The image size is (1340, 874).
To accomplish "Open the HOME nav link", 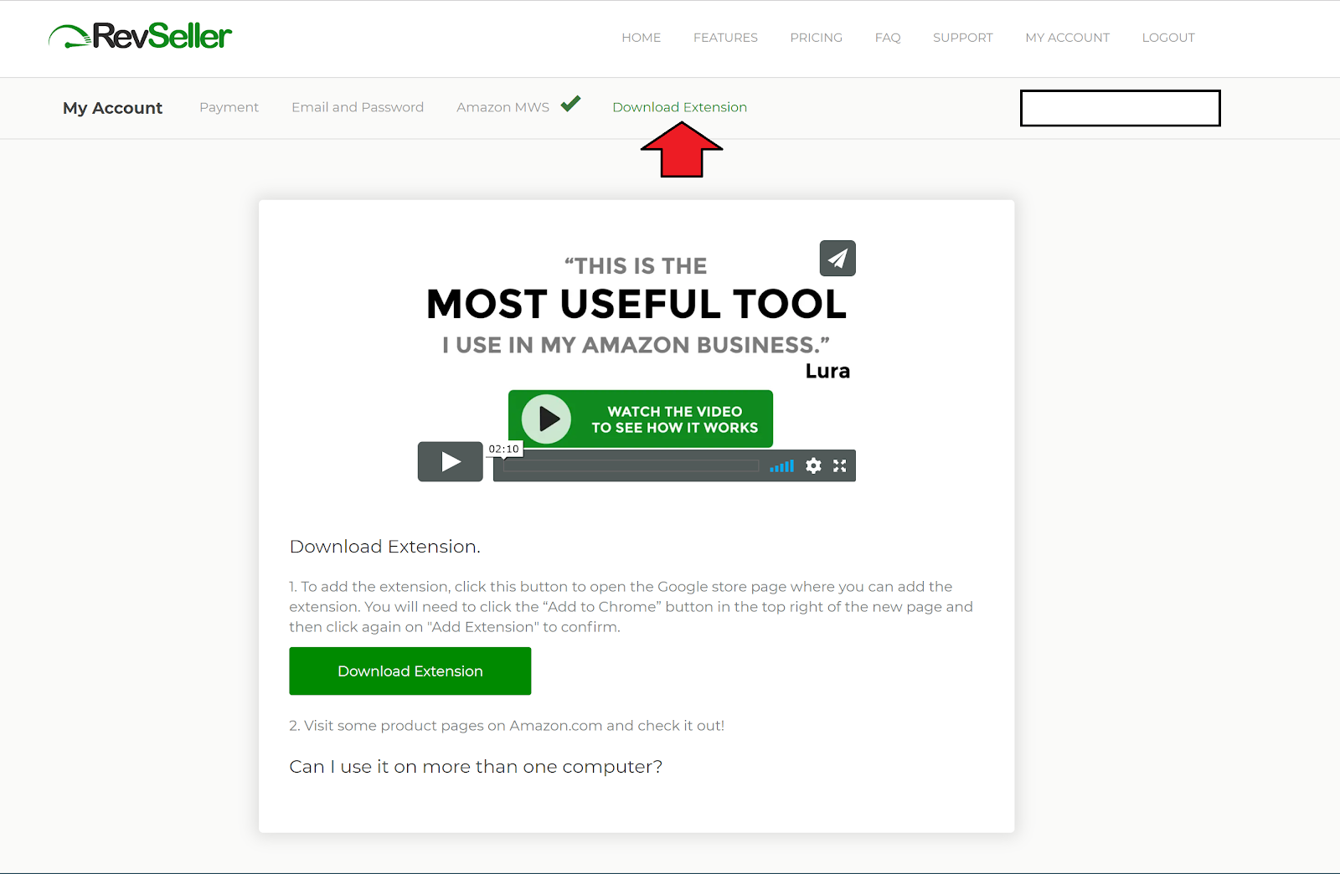I will [x=641, y=38].
